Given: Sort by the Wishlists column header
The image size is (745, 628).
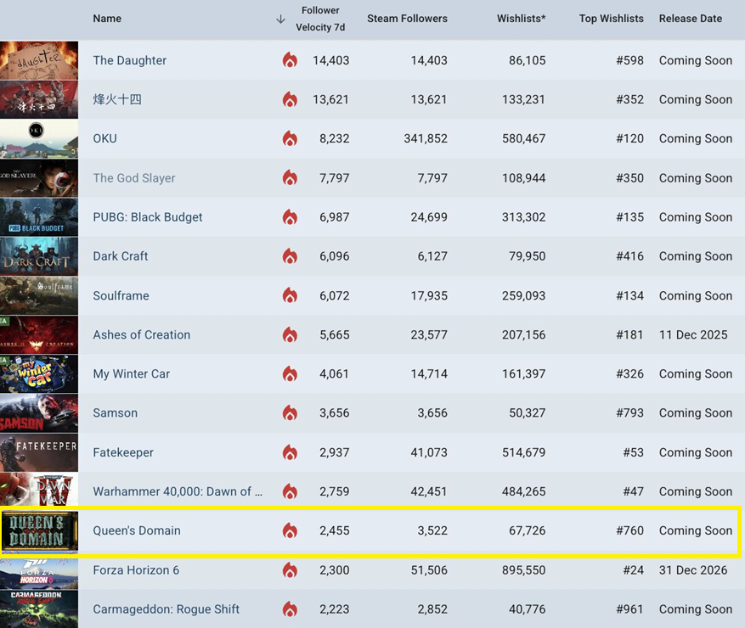Looking at the screenshot, I should click(521, 19).
